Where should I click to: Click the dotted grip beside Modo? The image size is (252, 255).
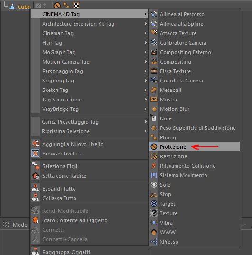coord(6,224)
